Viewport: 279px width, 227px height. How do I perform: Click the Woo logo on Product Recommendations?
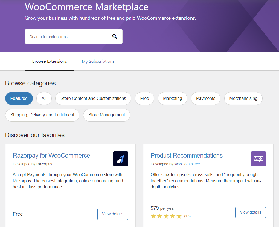[x=258, y=159]
